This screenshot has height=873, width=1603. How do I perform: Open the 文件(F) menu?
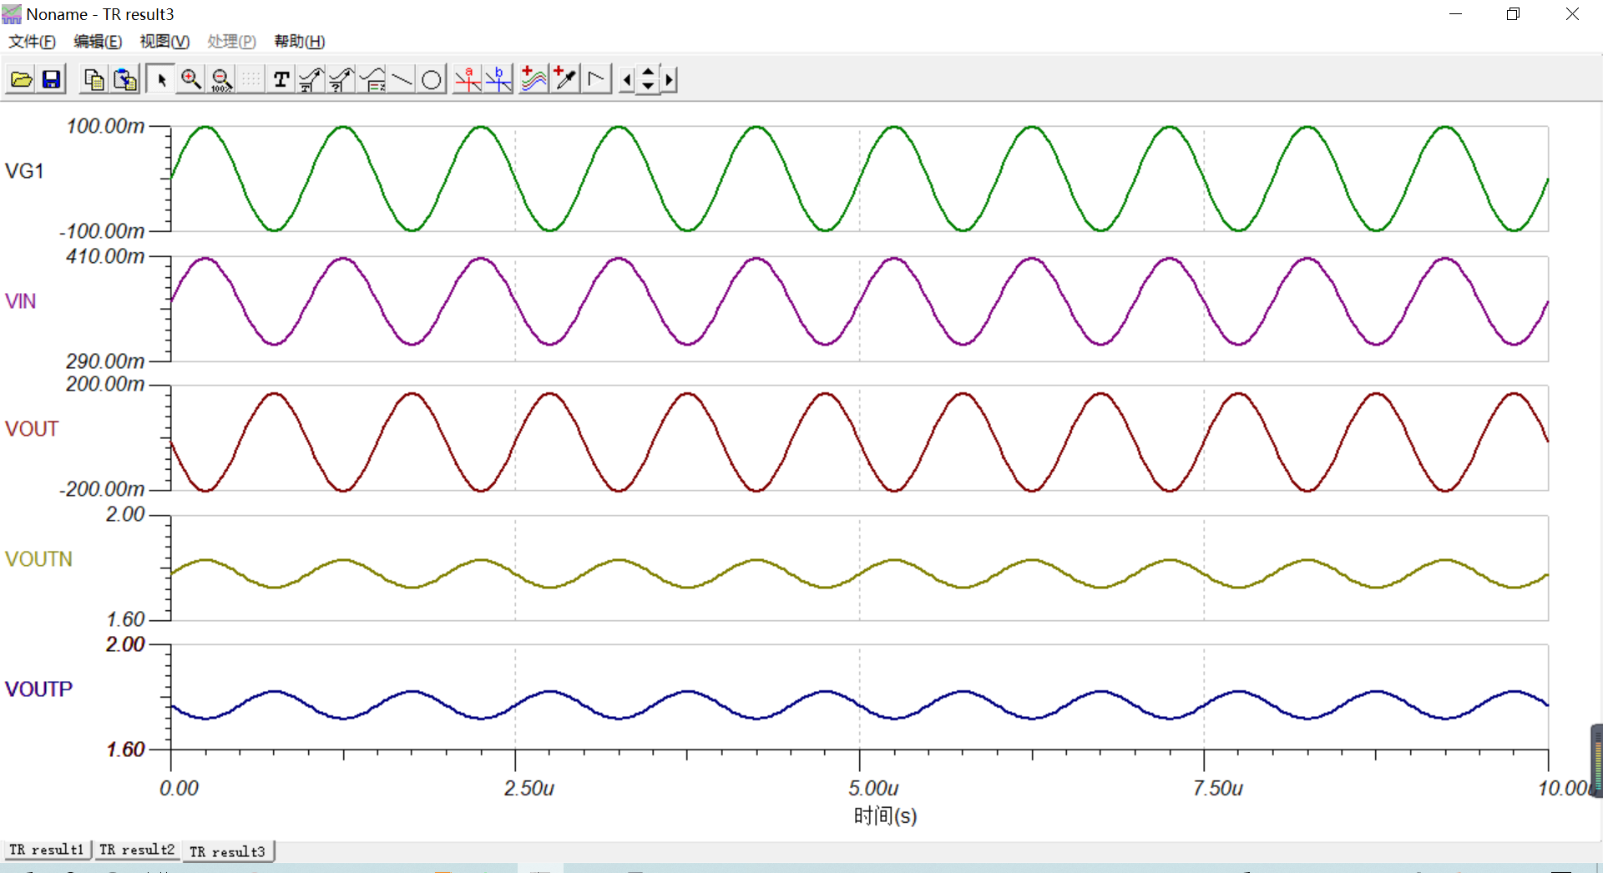coord(32,42)
